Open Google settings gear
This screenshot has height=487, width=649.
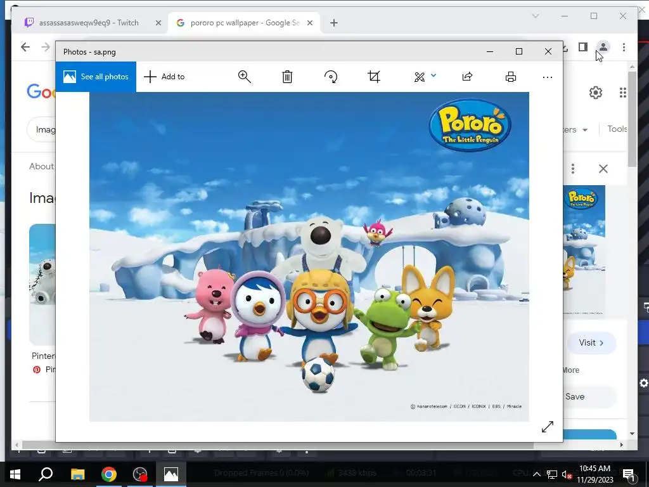click(x=596, y=93)
